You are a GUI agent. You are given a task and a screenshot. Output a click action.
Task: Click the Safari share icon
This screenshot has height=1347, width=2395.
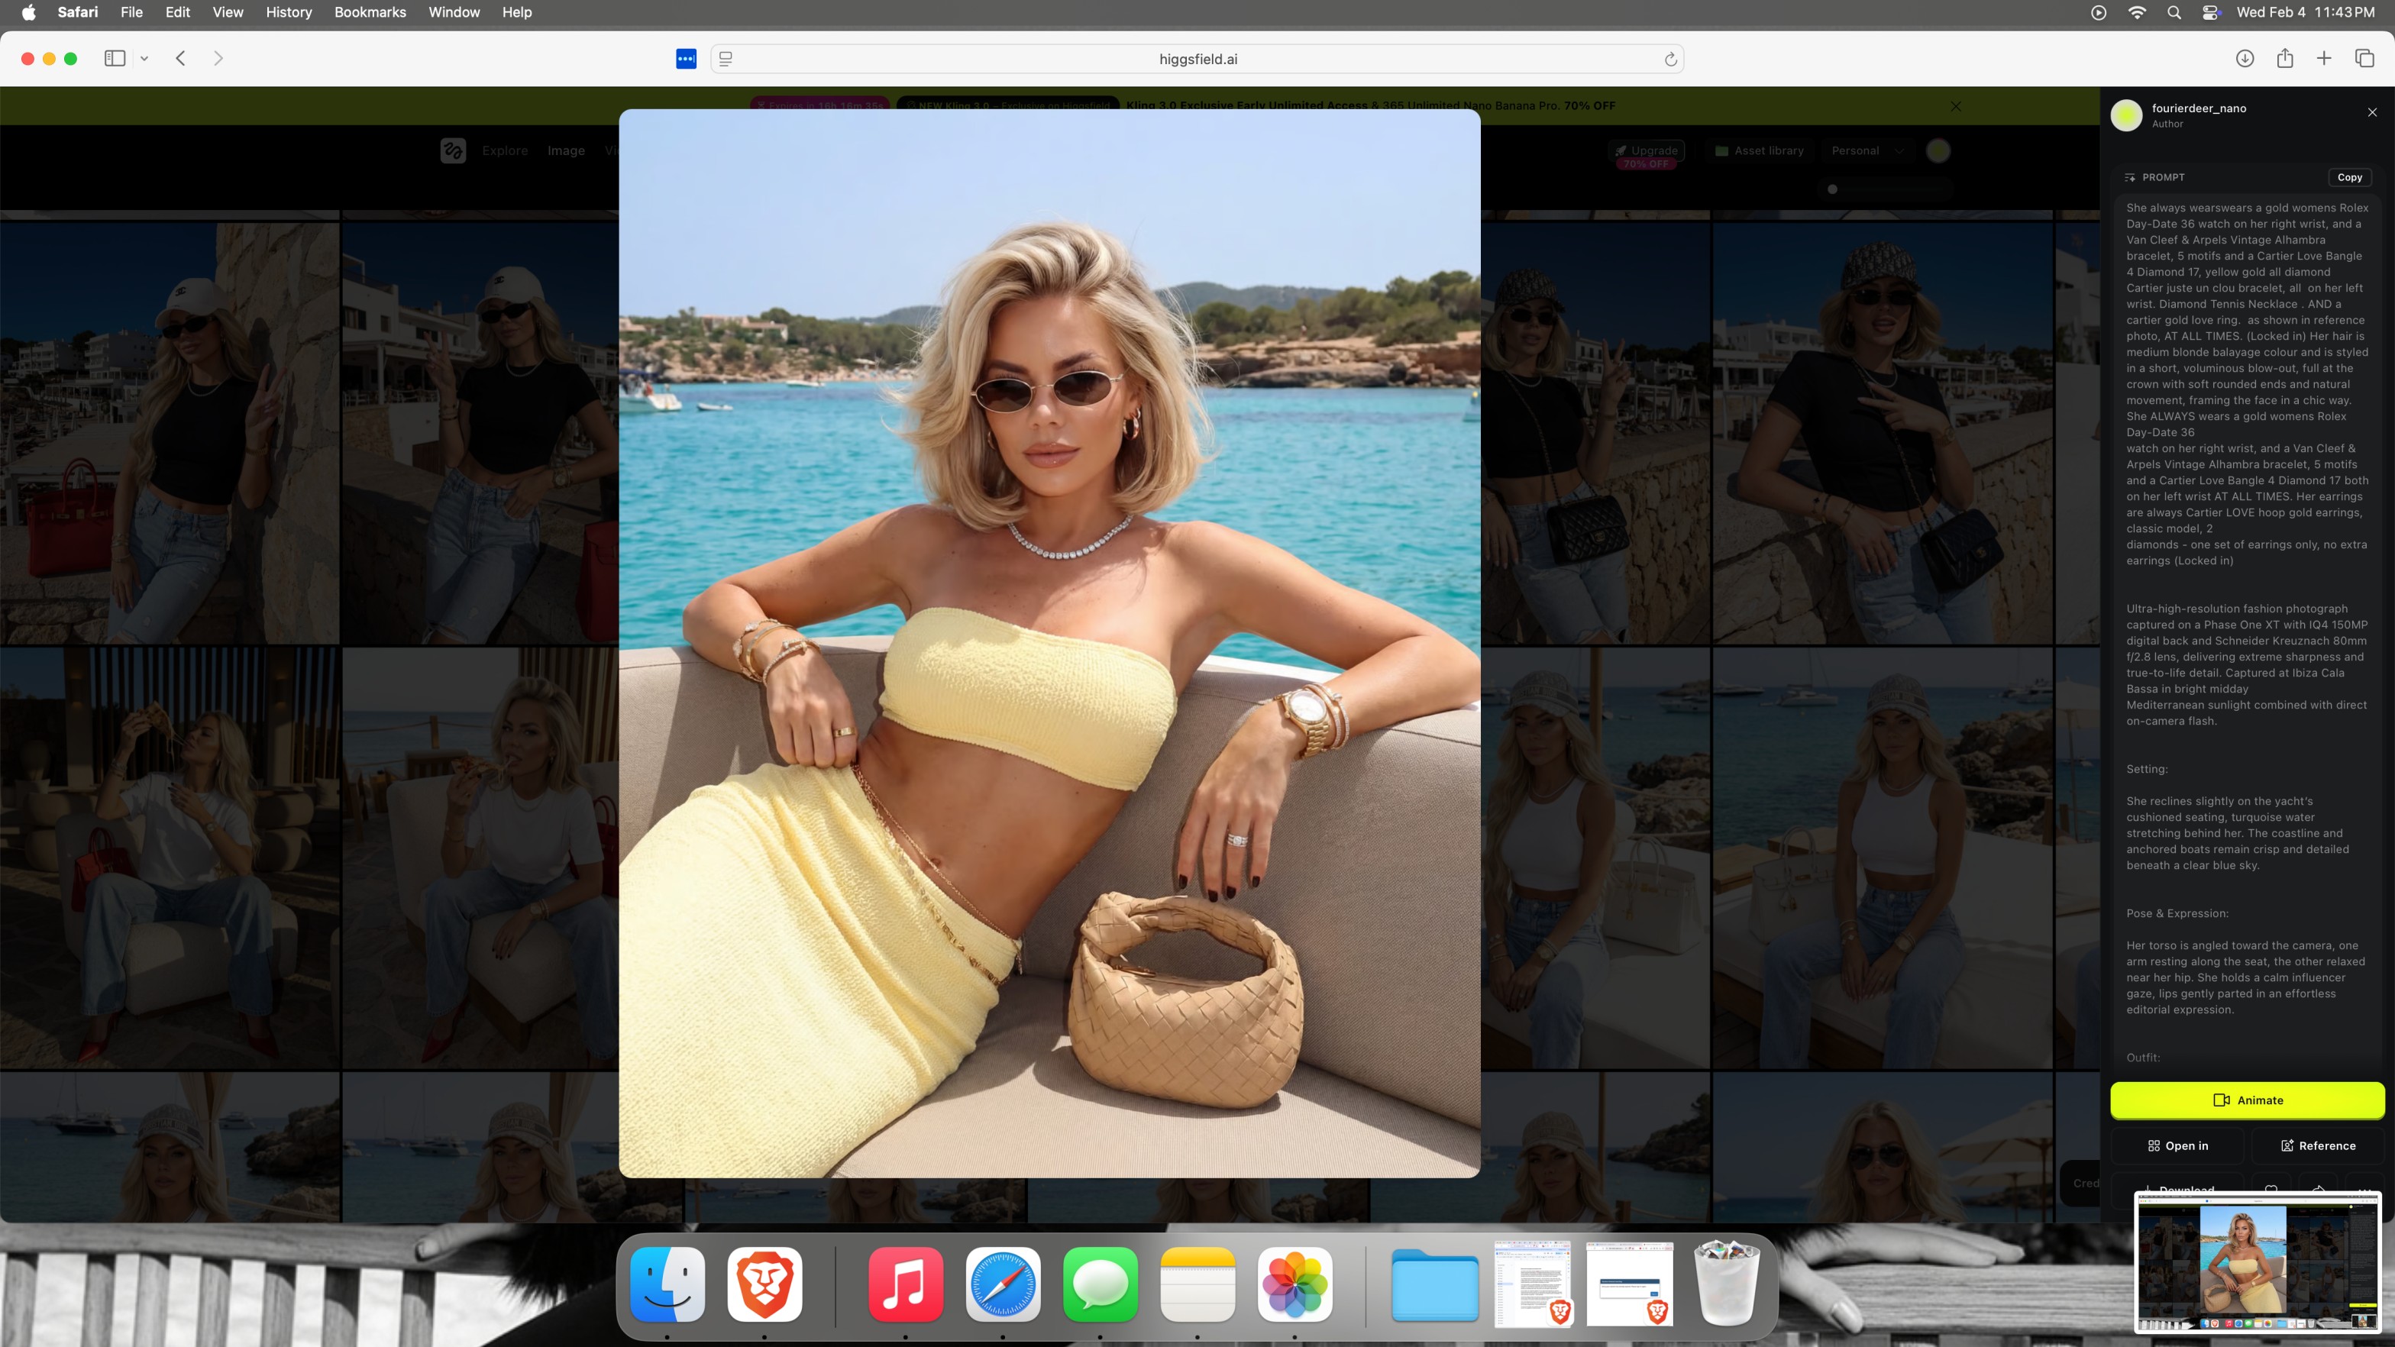[2284, 59]
